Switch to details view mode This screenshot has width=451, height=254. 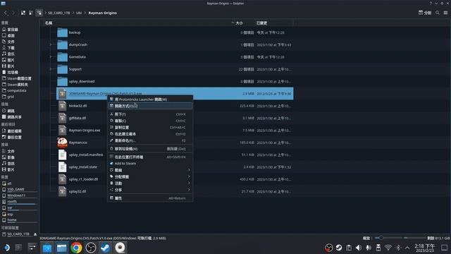tap(39, 13)
